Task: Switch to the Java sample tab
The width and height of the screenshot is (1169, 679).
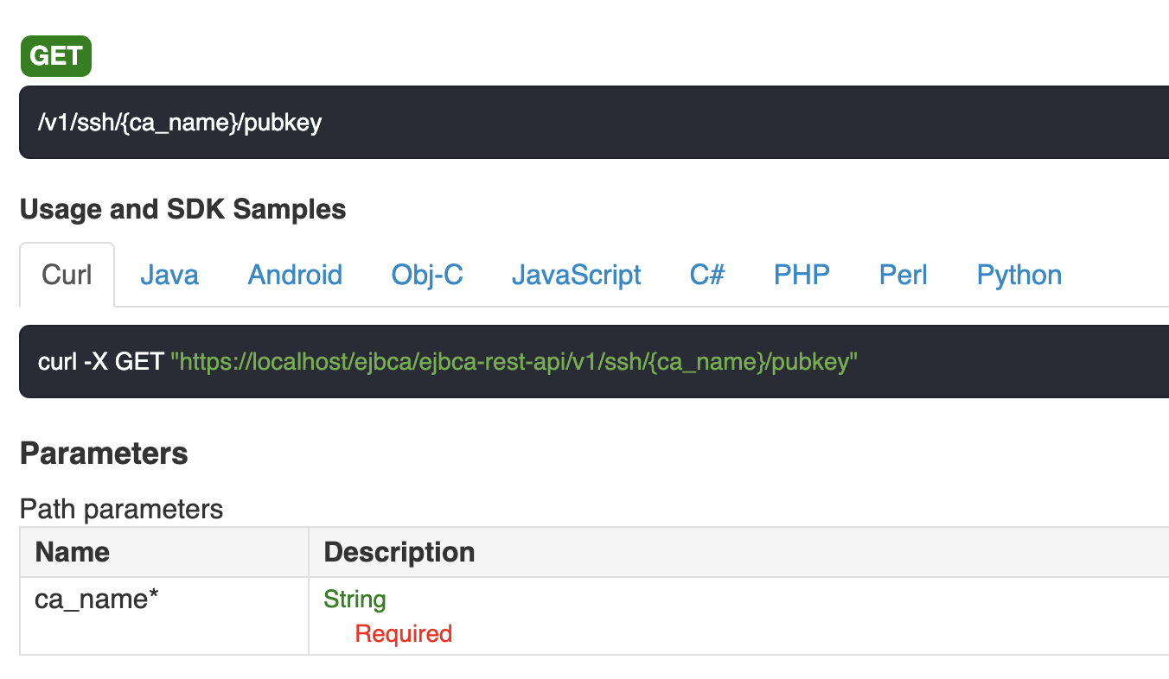Action: point(169,275)
